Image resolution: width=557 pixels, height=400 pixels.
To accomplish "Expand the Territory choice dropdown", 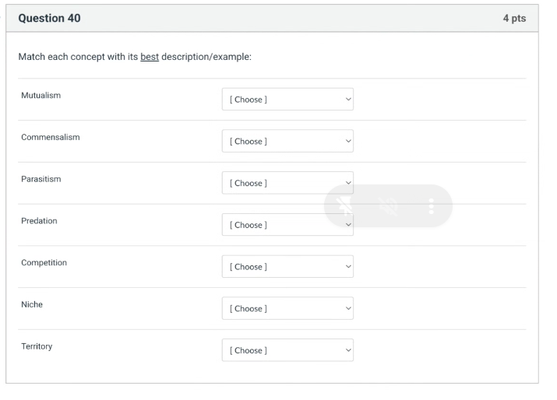I will pos(287,350).
